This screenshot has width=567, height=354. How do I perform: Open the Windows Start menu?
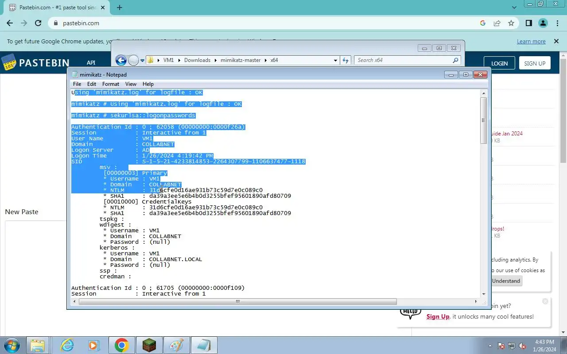tap(12, 345)
